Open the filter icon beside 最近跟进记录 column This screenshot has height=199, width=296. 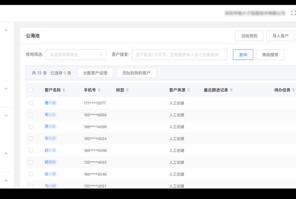click(231, 90)
